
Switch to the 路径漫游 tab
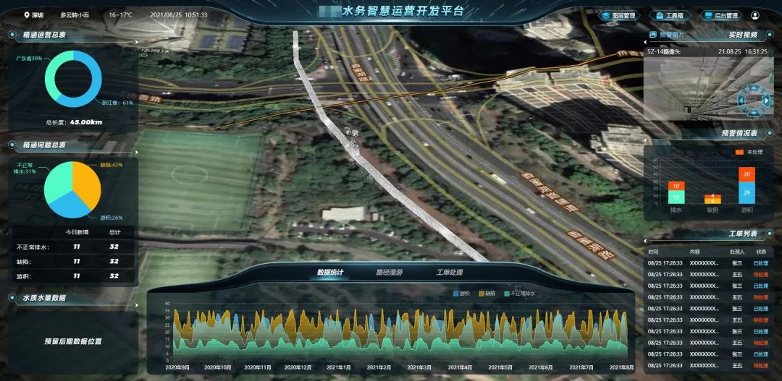point(389,273)
